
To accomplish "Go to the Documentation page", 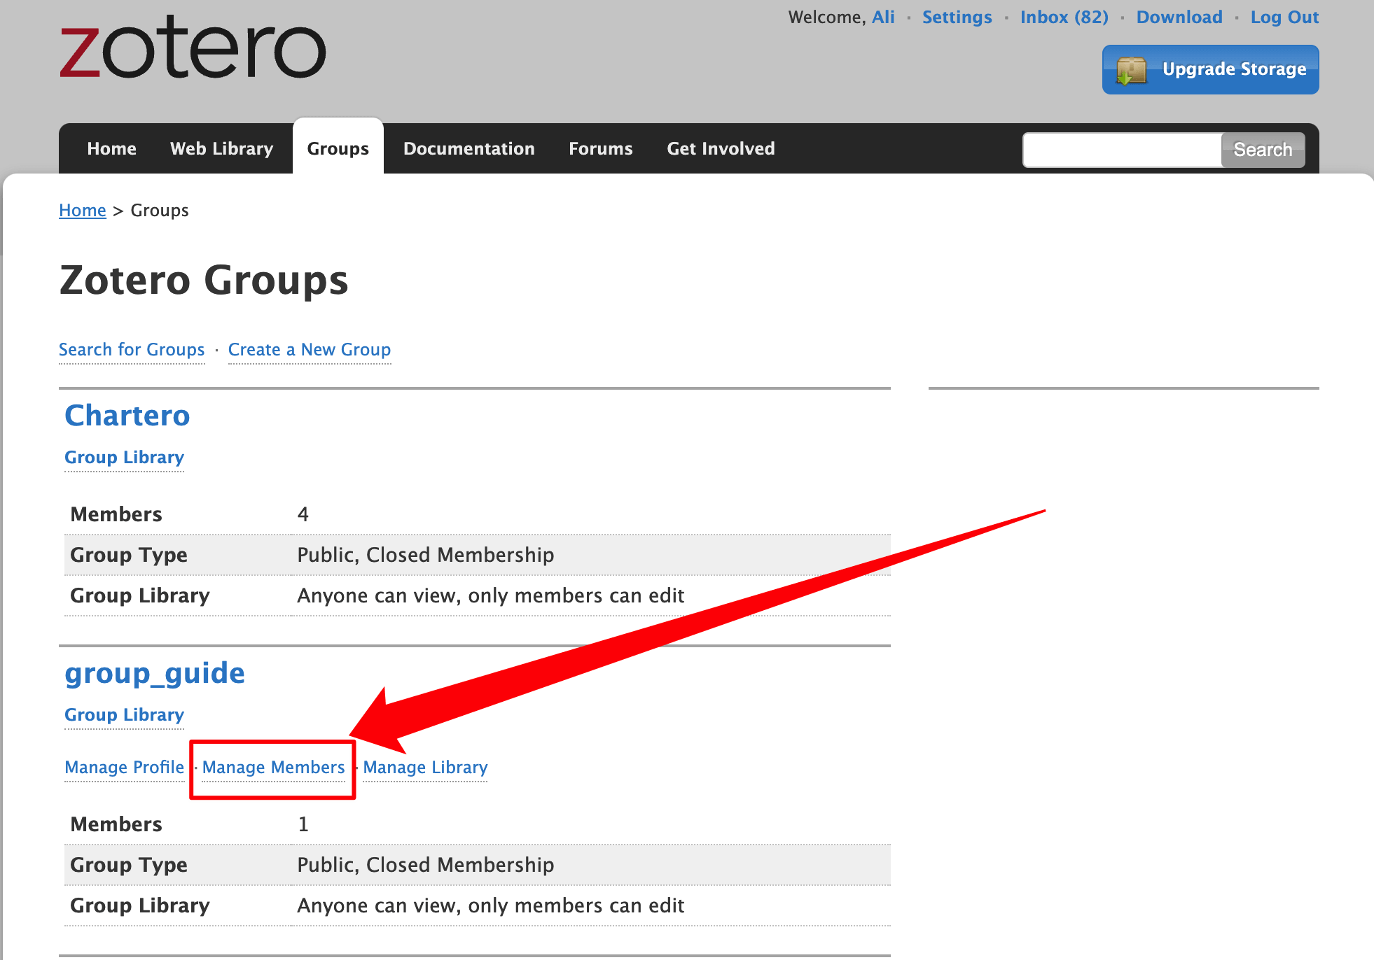I will pyautogui.click(x=469, y=148).
